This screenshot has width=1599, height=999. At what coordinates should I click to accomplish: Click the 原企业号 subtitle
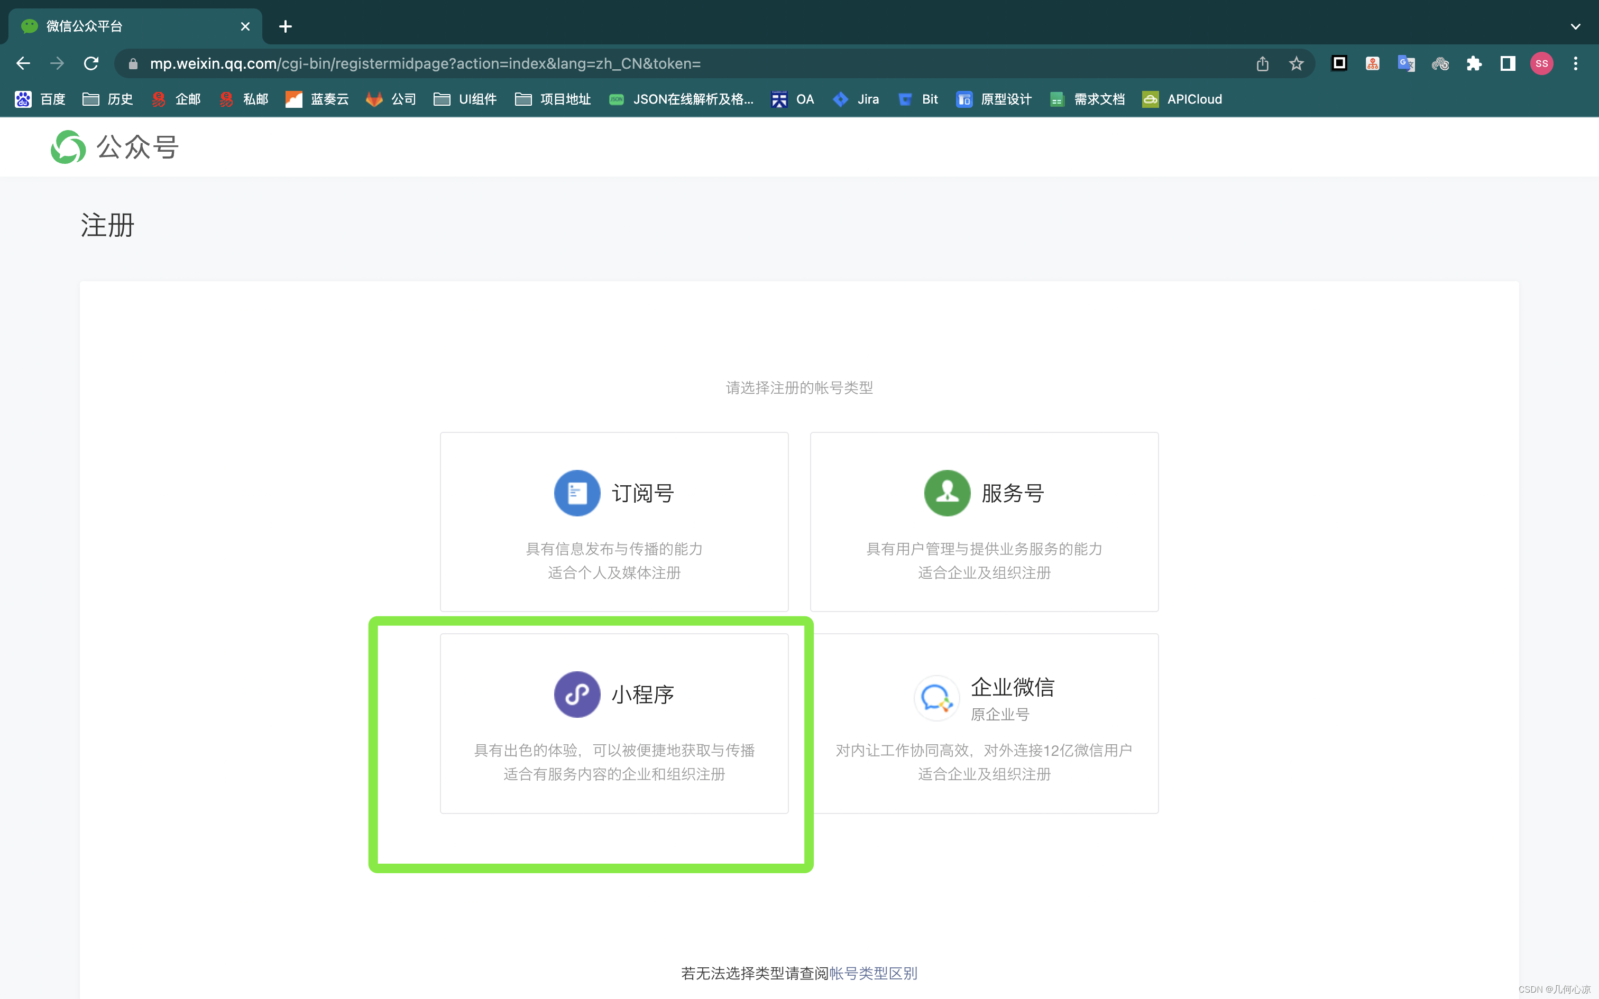1000,714
